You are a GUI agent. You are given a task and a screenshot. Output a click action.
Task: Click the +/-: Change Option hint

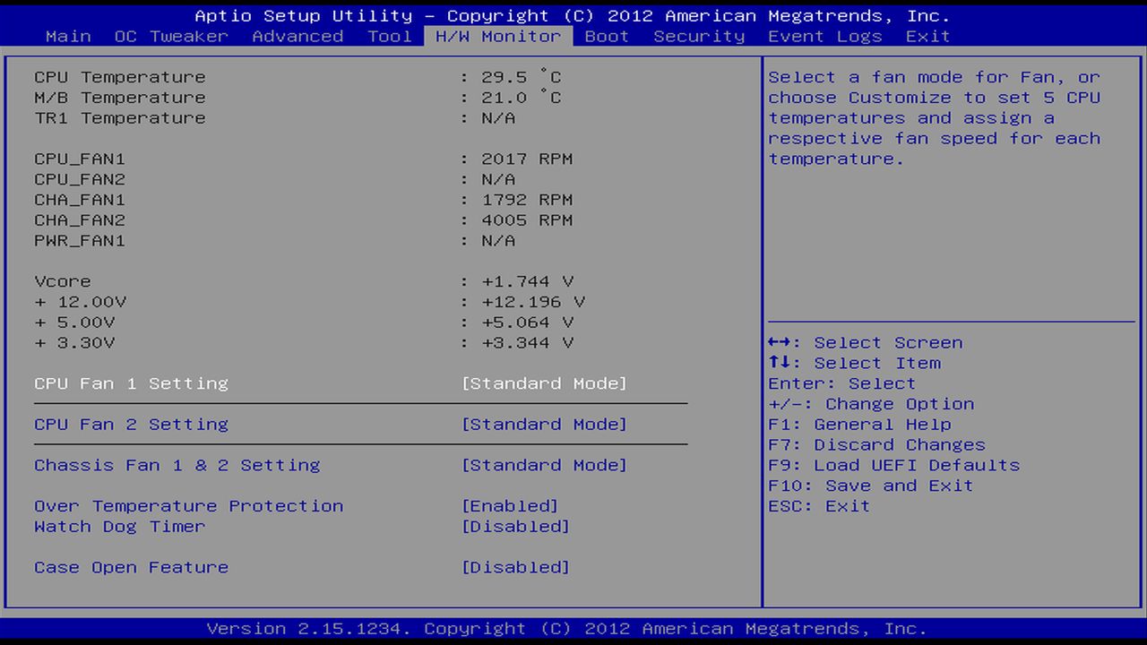[871, 404]
